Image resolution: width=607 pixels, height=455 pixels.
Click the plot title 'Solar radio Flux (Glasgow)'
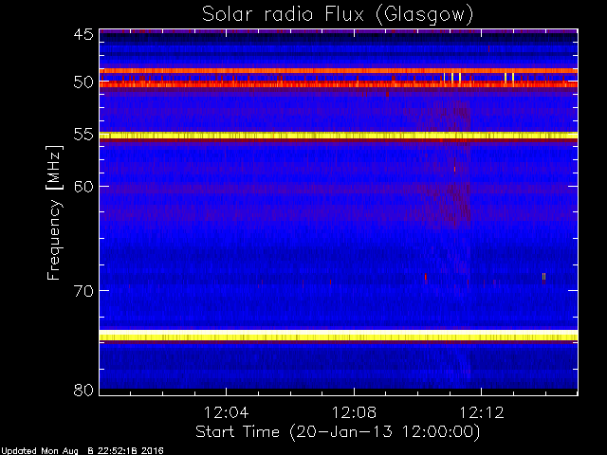click(x=338, y=15)
